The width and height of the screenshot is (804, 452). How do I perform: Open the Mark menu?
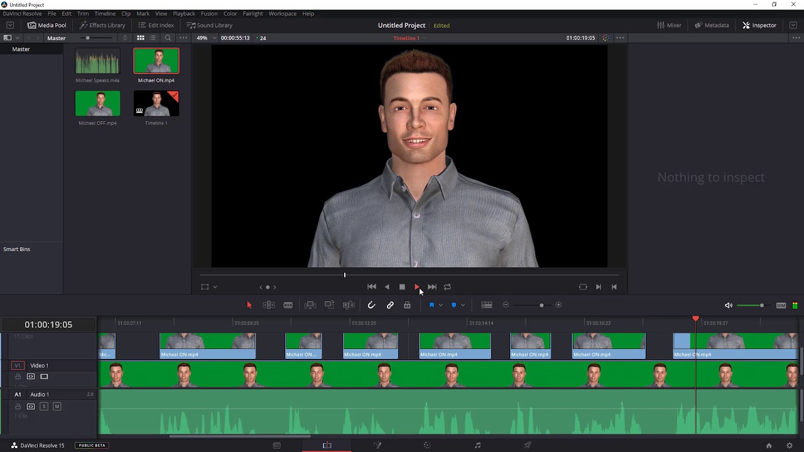click(x=143, y=14)
